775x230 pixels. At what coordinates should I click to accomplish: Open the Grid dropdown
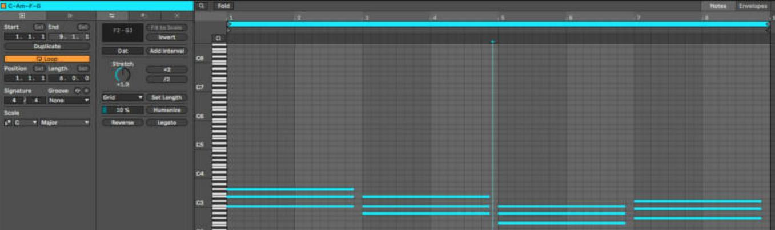122,97
